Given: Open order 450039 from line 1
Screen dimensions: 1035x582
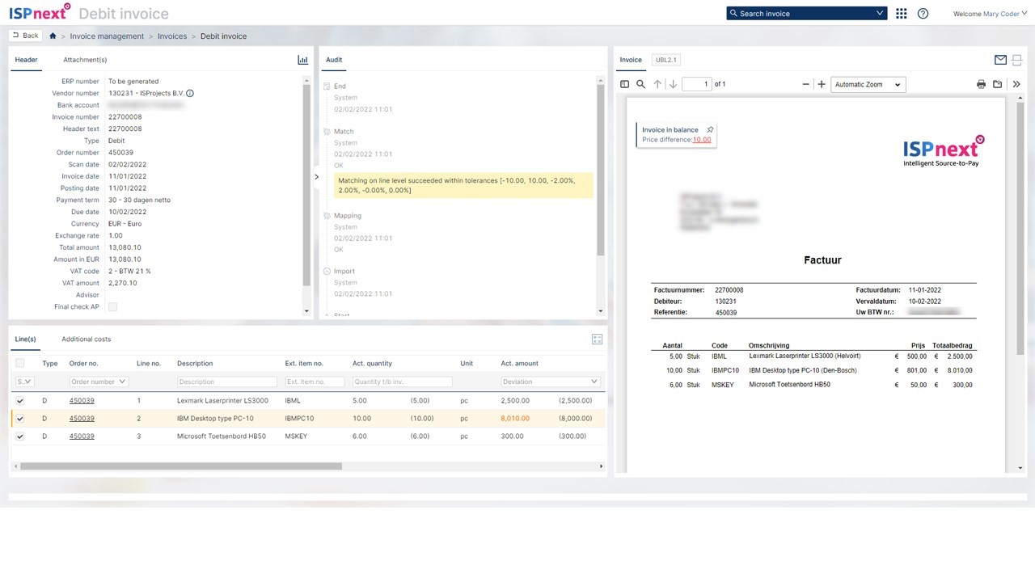Looking at the screenshot, I should click(82, 400).
